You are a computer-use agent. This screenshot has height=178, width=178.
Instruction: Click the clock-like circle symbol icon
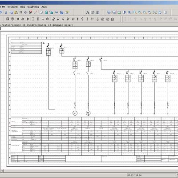tap(48, 19)
